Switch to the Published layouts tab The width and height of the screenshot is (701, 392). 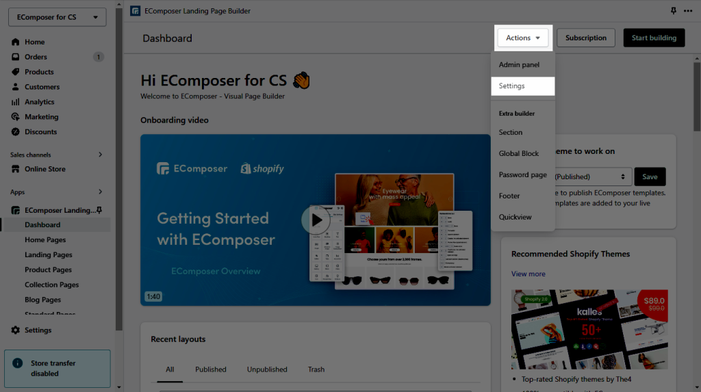tap(211, 369)
